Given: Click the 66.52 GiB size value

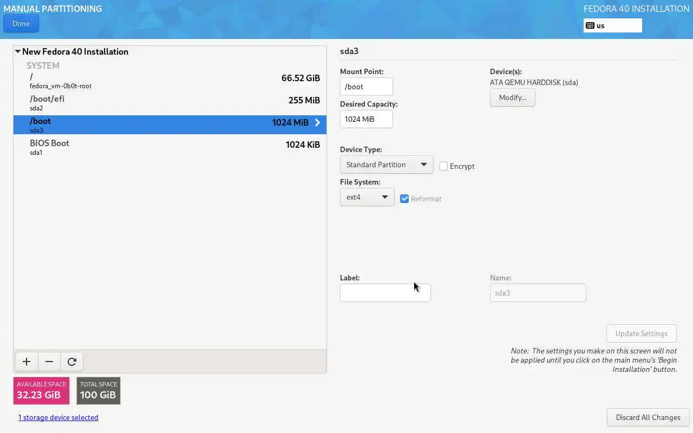Looking at the screenshot, I should click(300, 78).
